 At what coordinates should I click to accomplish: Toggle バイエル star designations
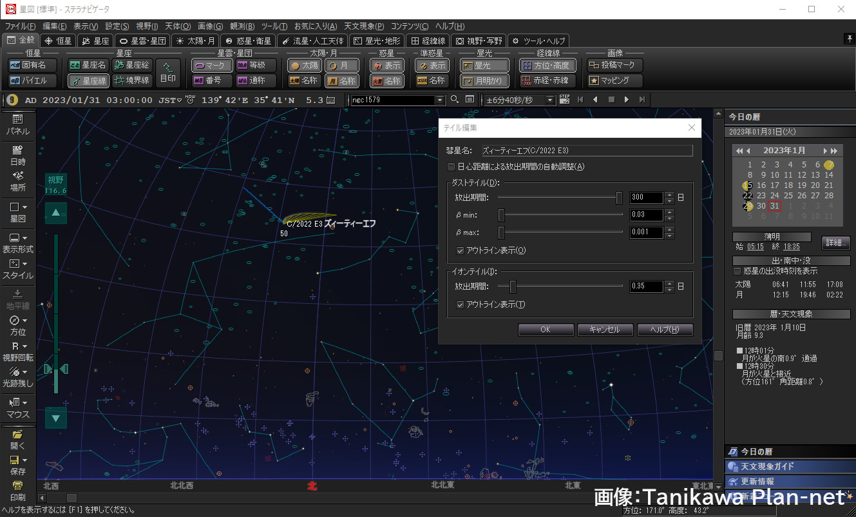coord(33,81)
